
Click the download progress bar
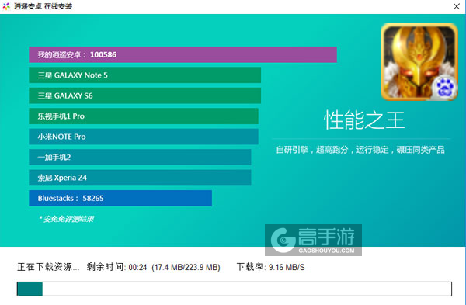pyautogui.click(x=235, y=289)
